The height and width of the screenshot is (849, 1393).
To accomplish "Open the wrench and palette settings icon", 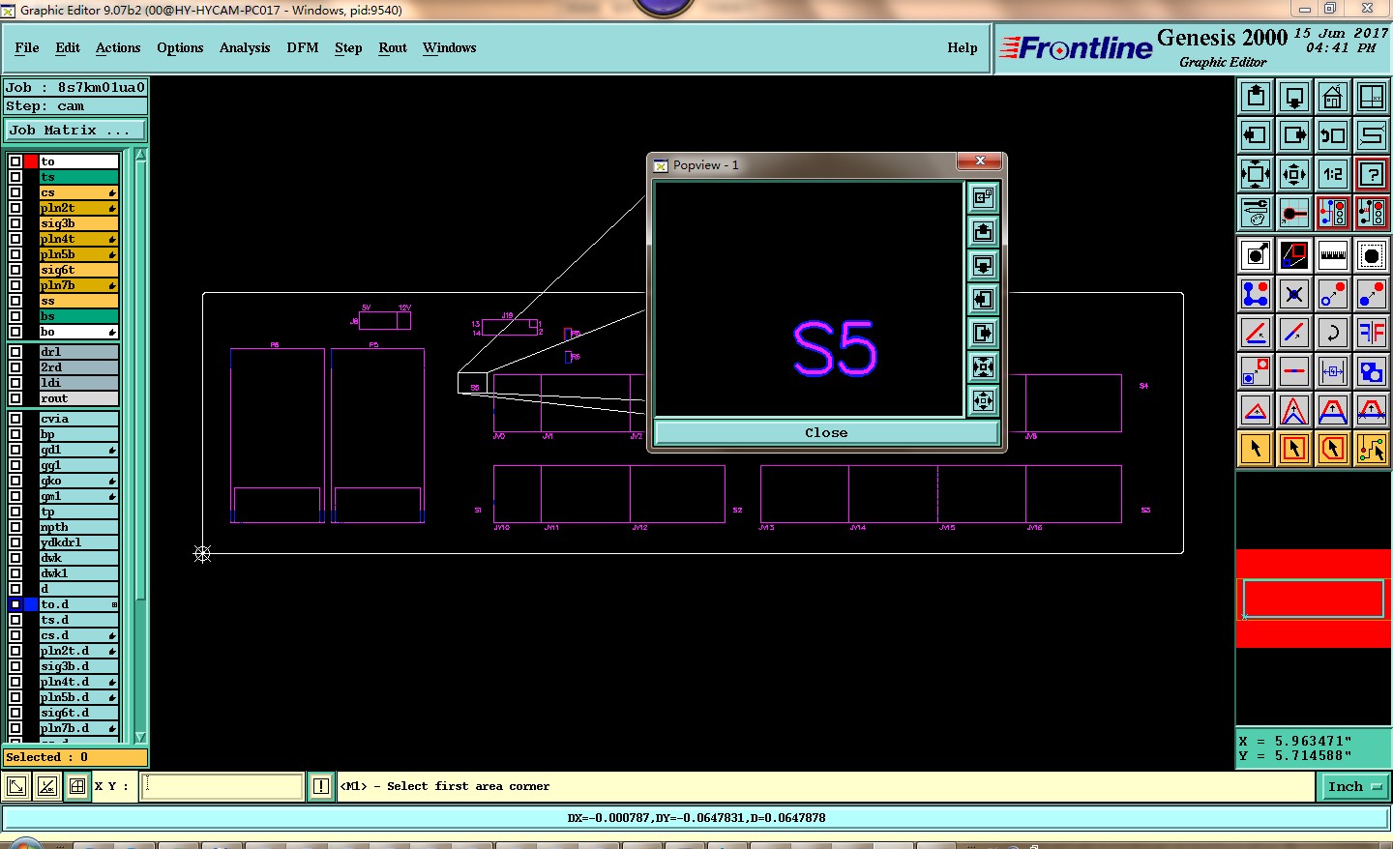I will click(x=1256, y=213).
